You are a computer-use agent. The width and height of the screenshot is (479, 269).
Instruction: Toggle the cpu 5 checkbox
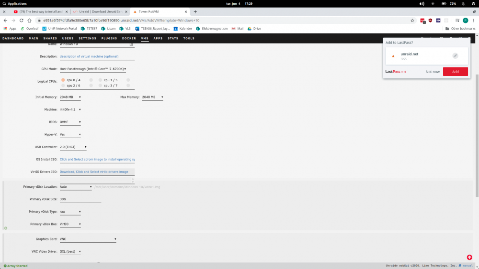point(128,80)
